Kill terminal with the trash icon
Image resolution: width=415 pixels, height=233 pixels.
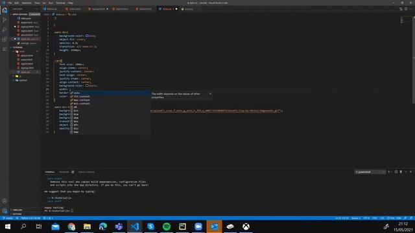[x=401, y=172]
